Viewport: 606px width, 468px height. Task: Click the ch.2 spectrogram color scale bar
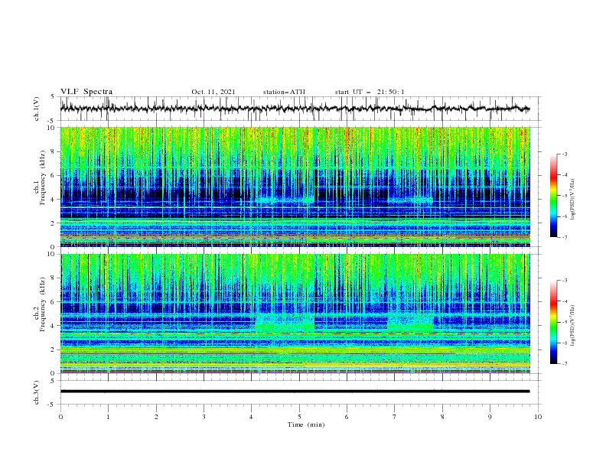click(x=554, y=322)
